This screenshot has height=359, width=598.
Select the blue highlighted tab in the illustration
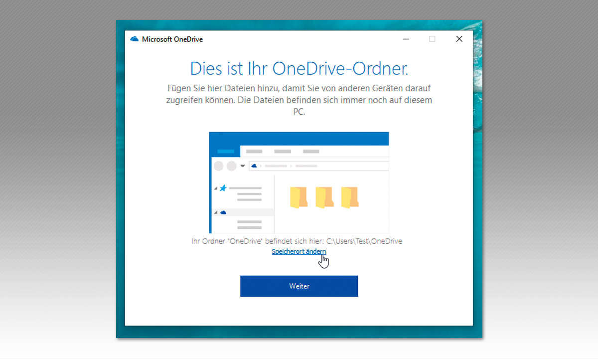point(226,151)
